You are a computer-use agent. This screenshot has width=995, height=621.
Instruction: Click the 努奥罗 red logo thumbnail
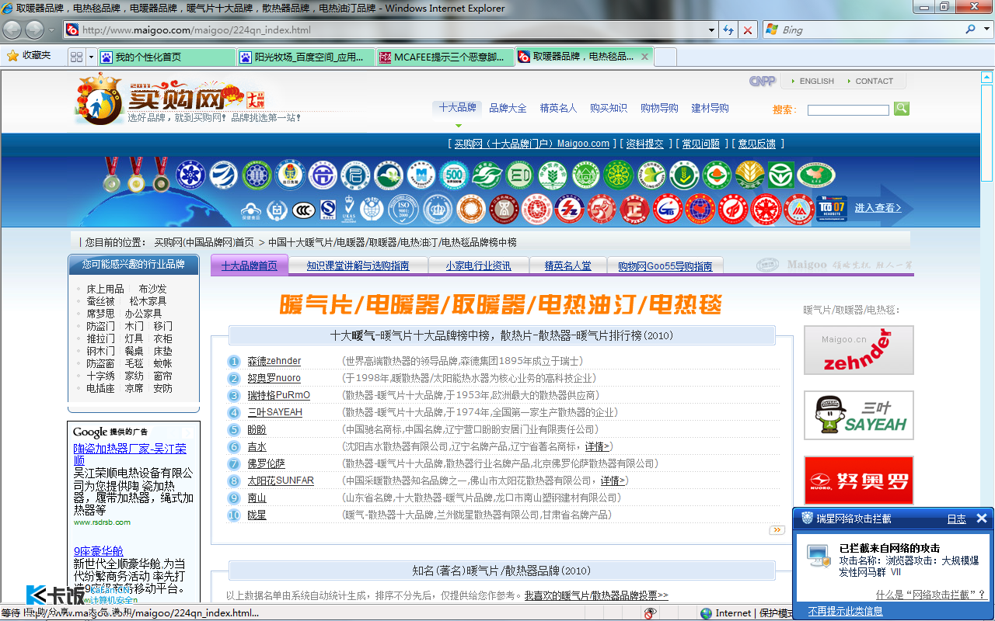(x=859, y=480)
